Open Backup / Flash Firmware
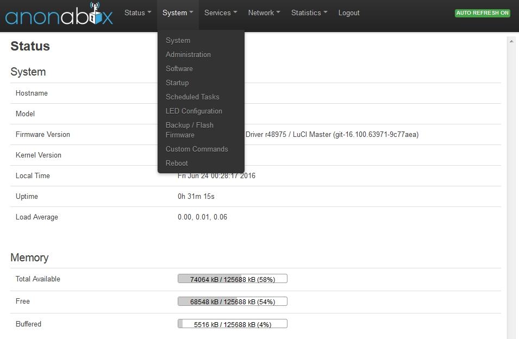 [190, 130]
